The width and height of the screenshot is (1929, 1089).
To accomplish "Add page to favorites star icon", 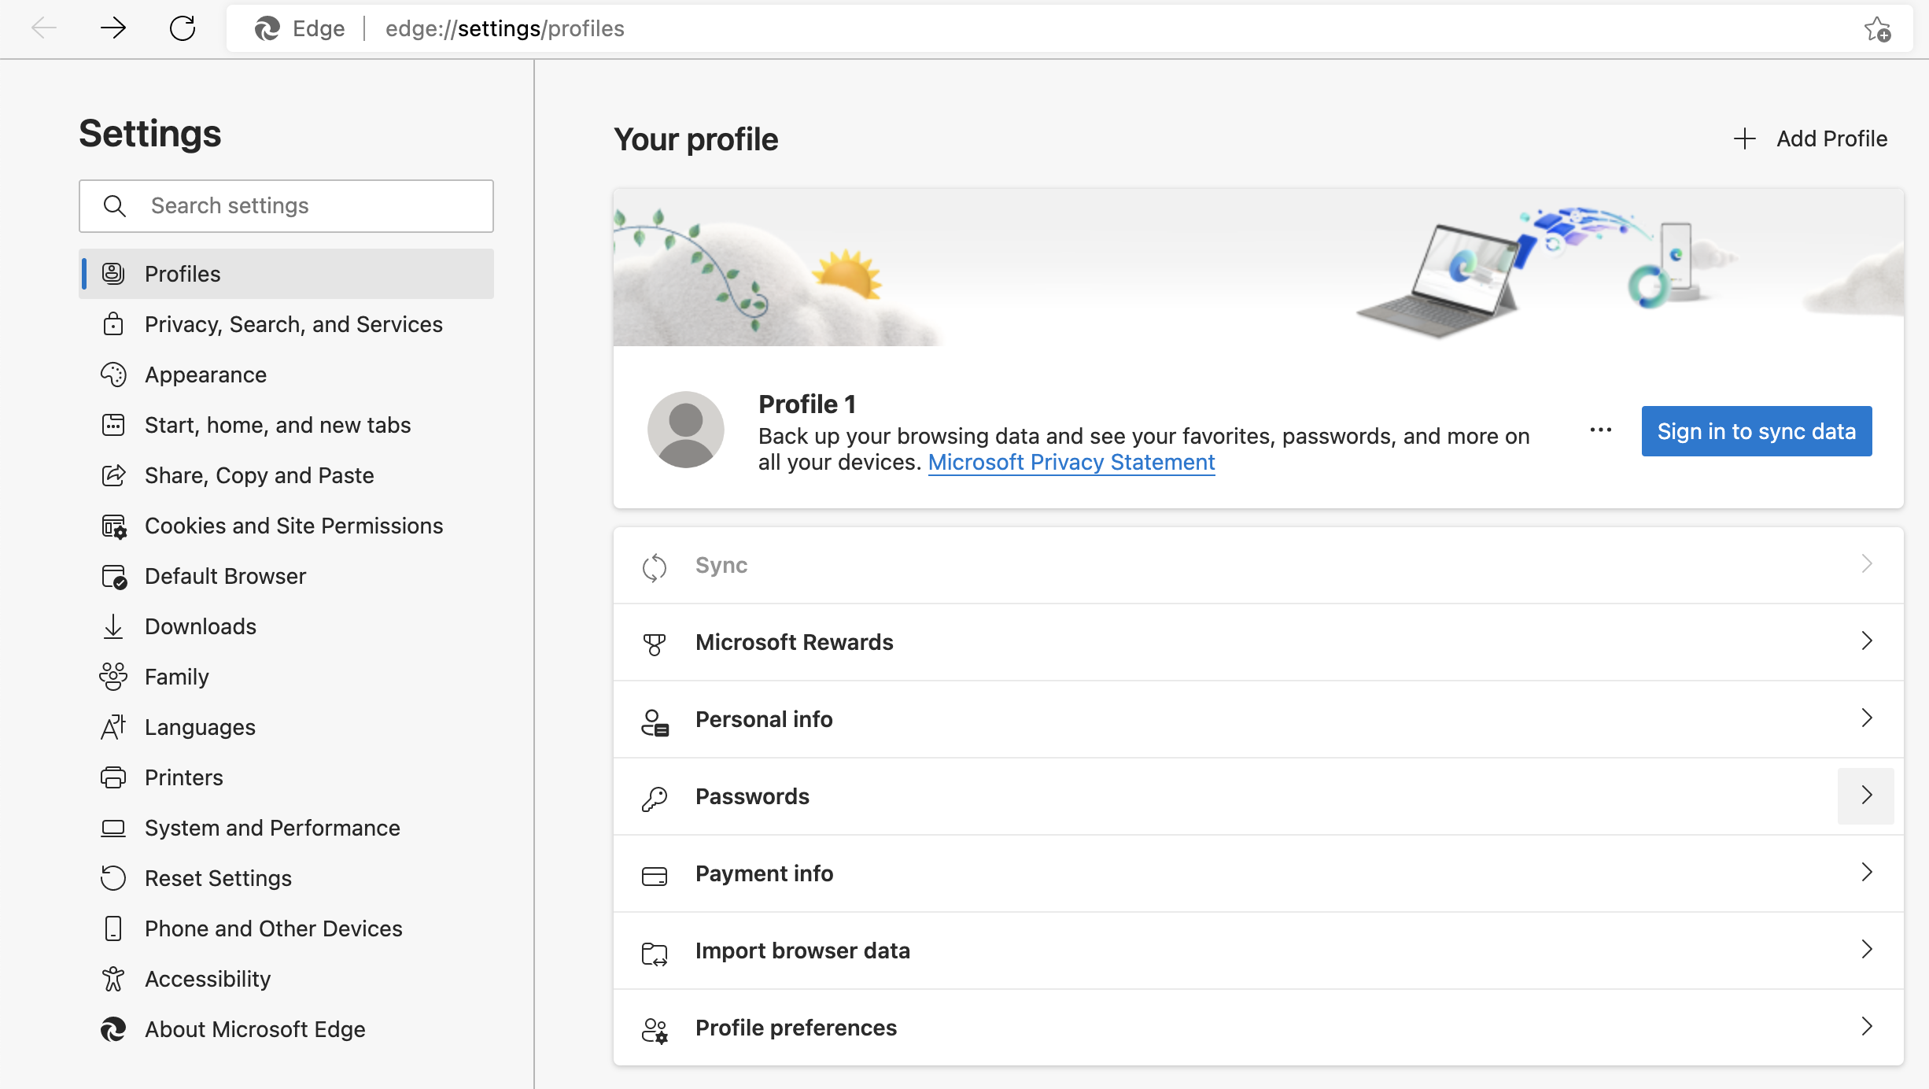I will [1878, 29].
